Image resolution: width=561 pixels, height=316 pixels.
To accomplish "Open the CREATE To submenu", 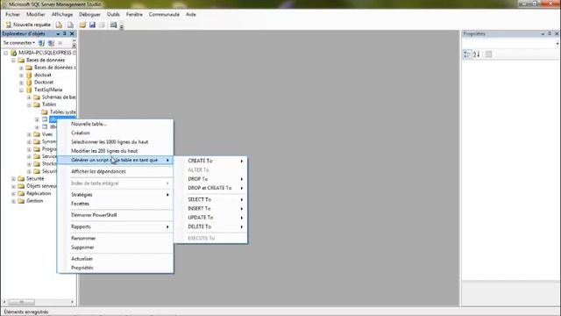I will 210,161.
